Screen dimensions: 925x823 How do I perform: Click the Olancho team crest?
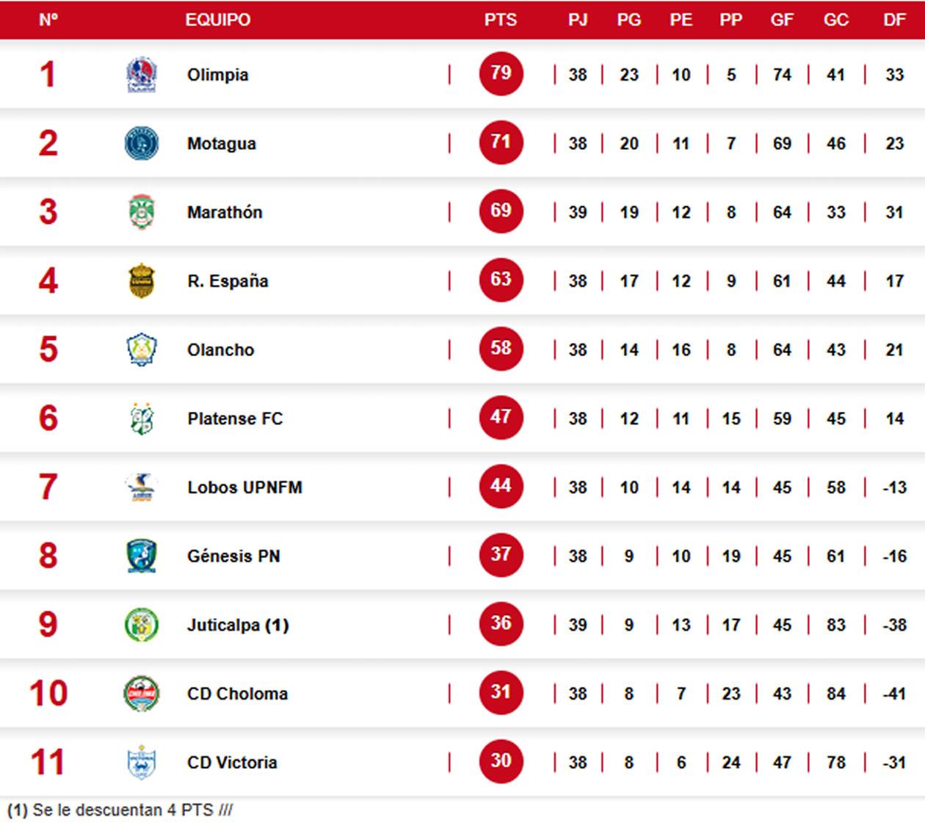pyautogui.click(x=142, y=349)
